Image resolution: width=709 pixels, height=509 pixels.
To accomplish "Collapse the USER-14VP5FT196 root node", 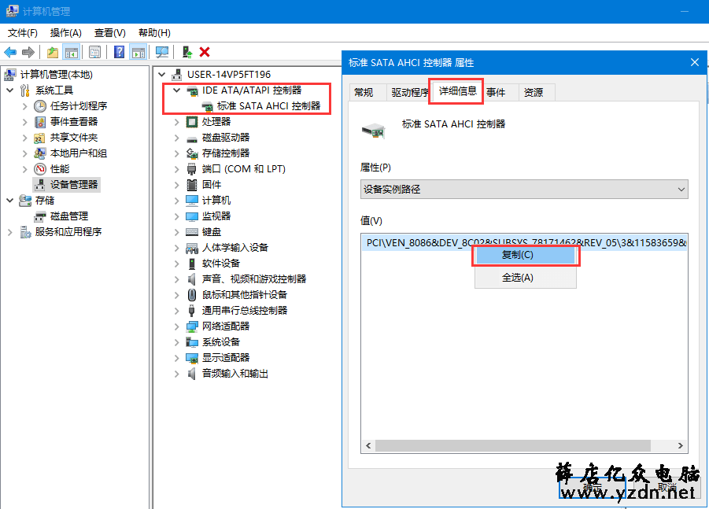I will click(x=162, y=75).
